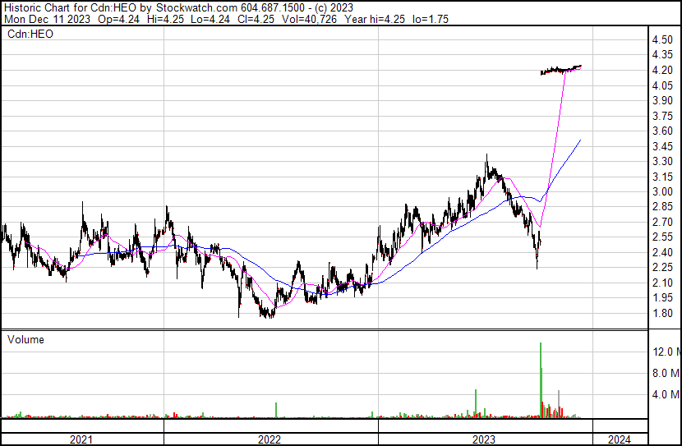This screenshot has width=682, height=446.
Task: Select the 2022 year label on timeline
Action: [x=270, y=439]
